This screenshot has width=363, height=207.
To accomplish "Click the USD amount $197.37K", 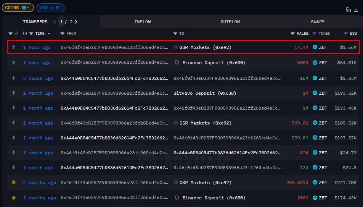I will [345, 138].
